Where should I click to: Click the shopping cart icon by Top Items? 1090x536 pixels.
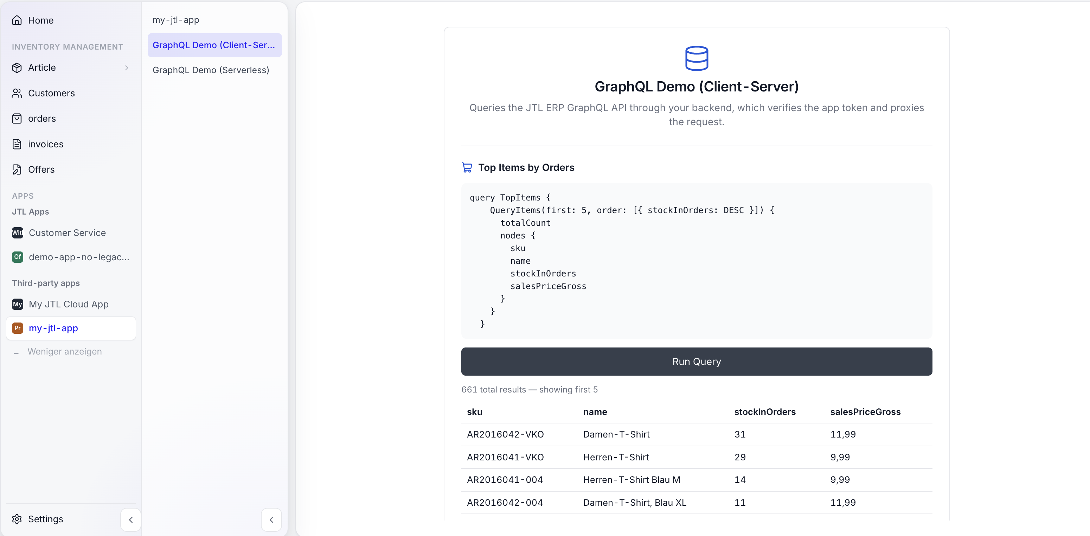pyautogui.click(x=467, y=168)
